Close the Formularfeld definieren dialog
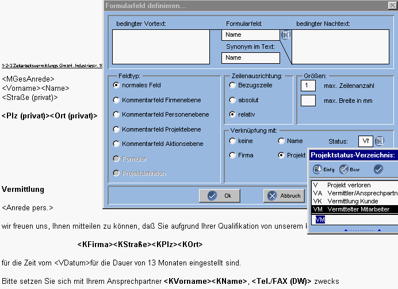 (x=391, y=6)
